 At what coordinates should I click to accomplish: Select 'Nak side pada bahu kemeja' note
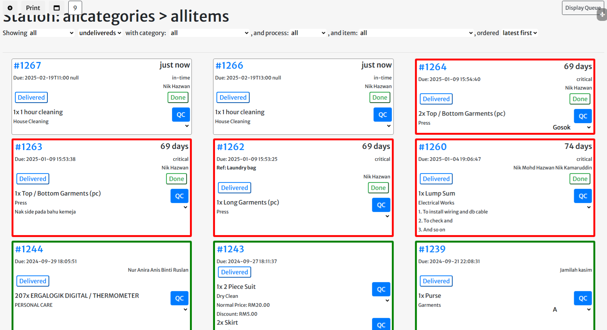[x=45, y=212]
